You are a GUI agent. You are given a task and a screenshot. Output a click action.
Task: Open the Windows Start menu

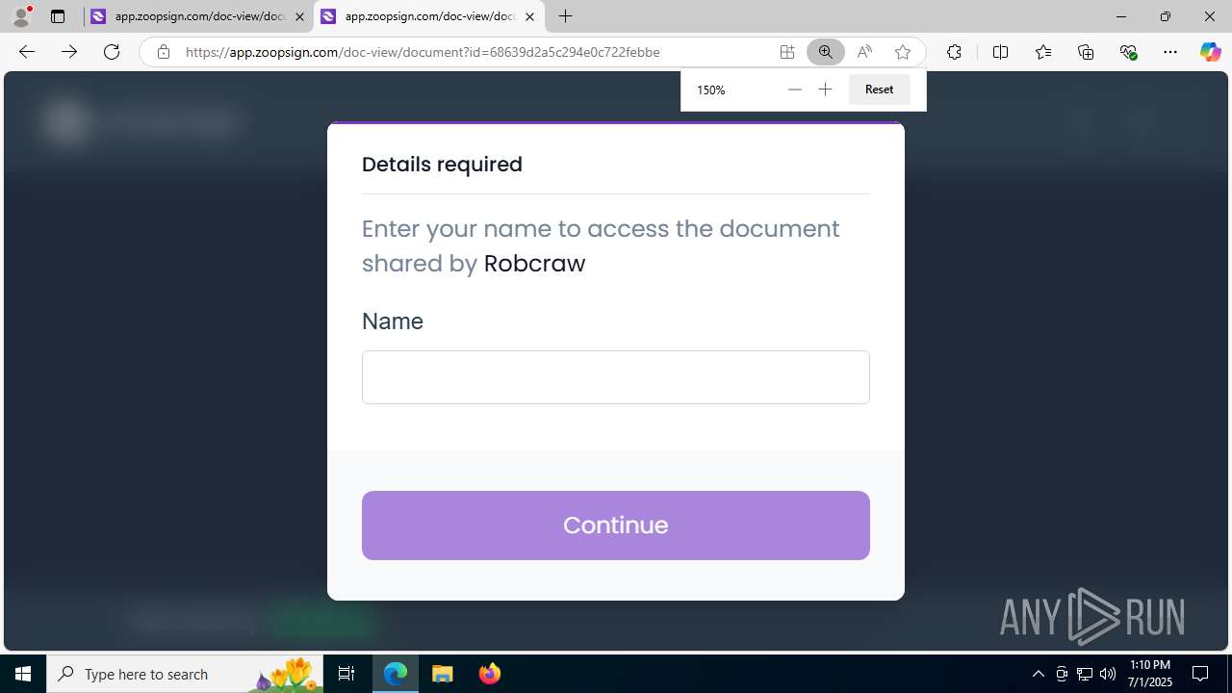(x=23, y=674)
